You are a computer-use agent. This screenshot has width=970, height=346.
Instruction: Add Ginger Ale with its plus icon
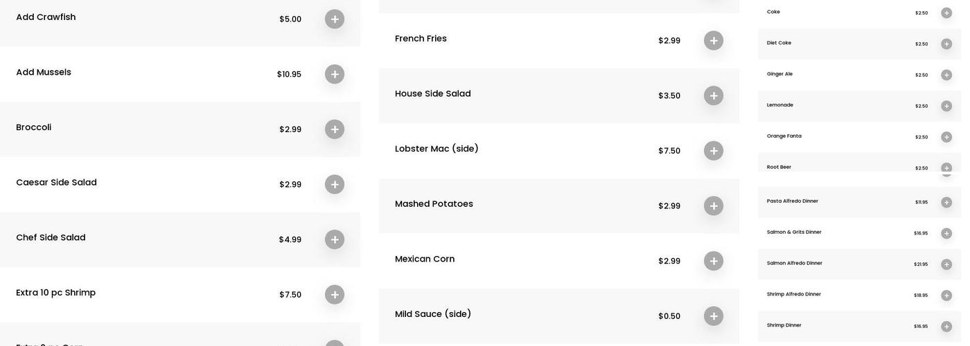click(x=946, y=75)
